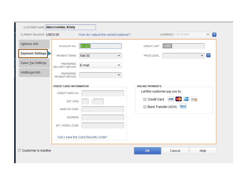Open the Payment Terms dropdown showing Net 30

(x=119, y=55)
